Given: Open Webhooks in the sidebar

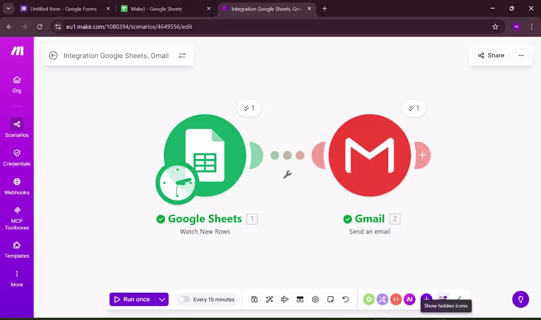Looking at the screenshot, I should [17, 187].
